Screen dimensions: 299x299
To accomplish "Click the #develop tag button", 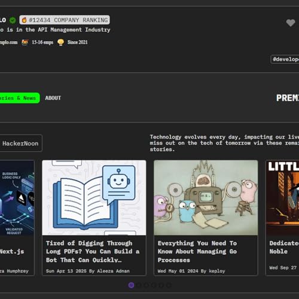I will point(285,59).
